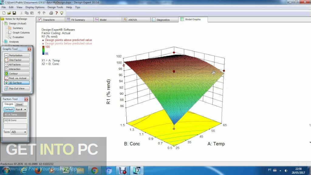Close the Graphs Tool panel
311x175 pixels.
(29, 49)
